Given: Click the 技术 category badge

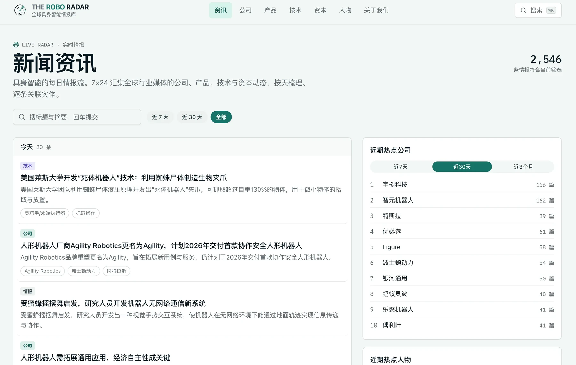Looking at the screenshot, I should (28, 166).
